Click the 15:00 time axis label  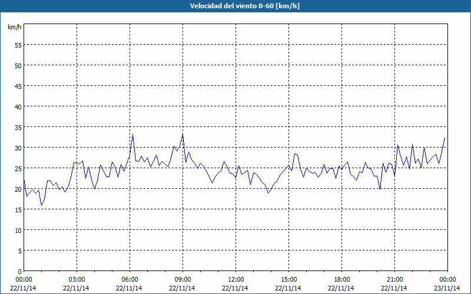289,280
